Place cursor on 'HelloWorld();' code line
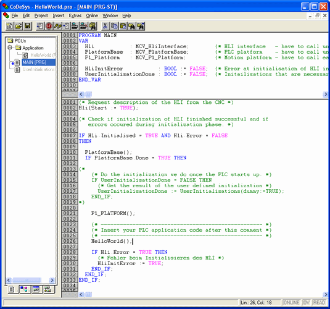The width and height of the screenshot is (330, 309). (112, 241)
